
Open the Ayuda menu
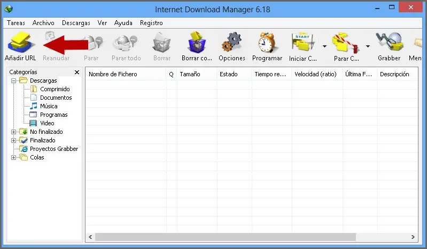tap(123, 23)
